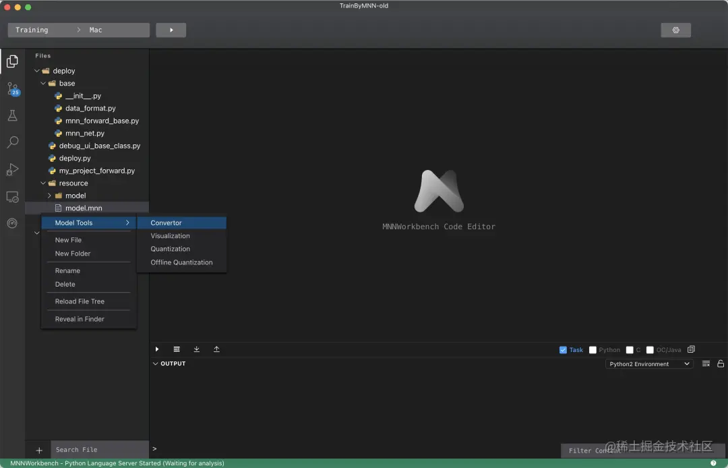Select Convertor from Model Tools submenu
The width and height of the screenshot is (728, 468).
coord(181,223)
